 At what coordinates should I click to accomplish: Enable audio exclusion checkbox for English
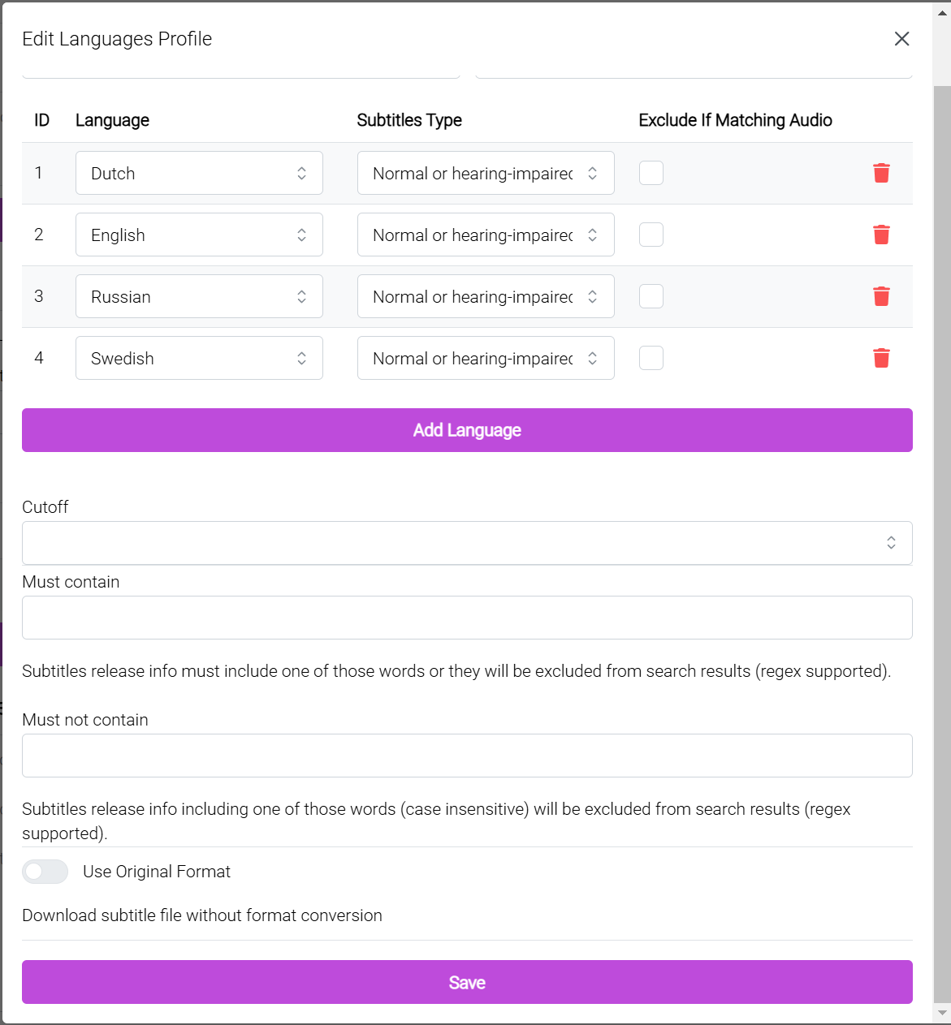651,235
